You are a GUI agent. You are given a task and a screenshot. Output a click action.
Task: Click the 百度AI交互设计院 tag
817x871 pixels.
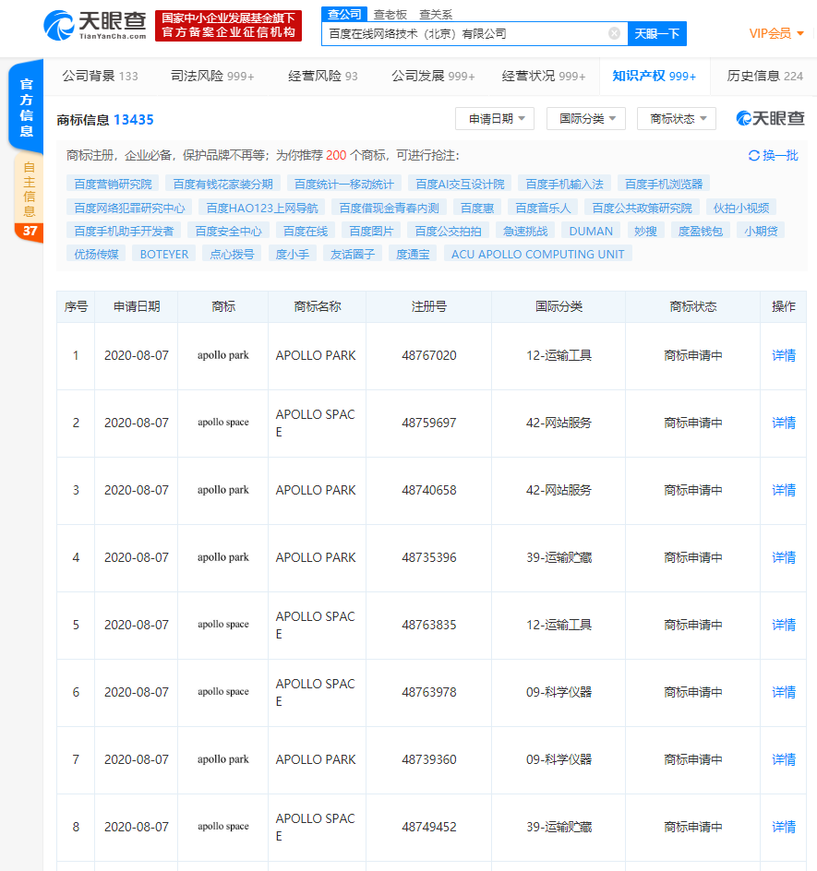[460, 184]
